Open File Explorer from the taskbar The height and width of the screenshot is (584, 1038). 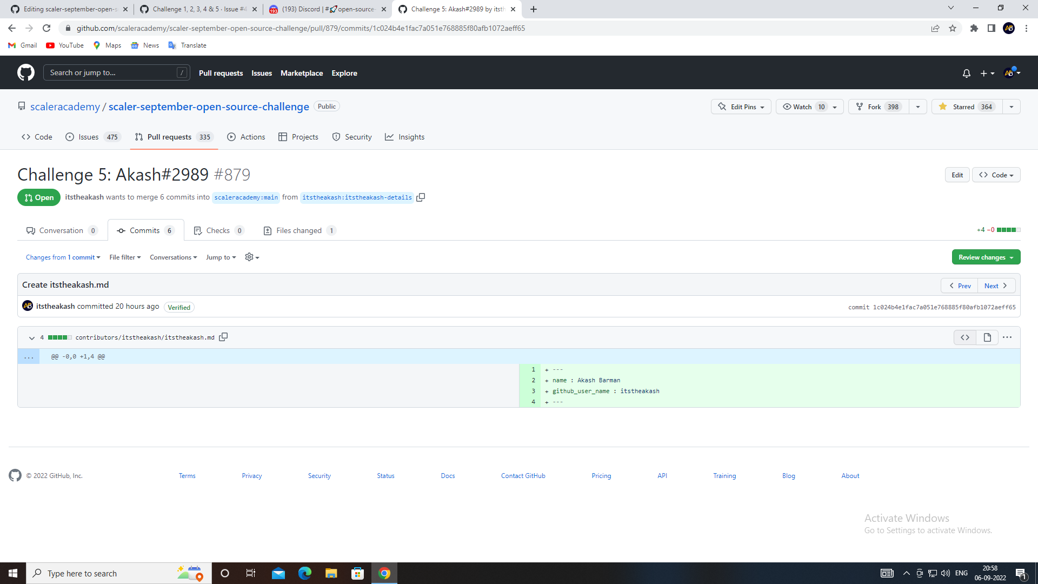tap(331, 573)
